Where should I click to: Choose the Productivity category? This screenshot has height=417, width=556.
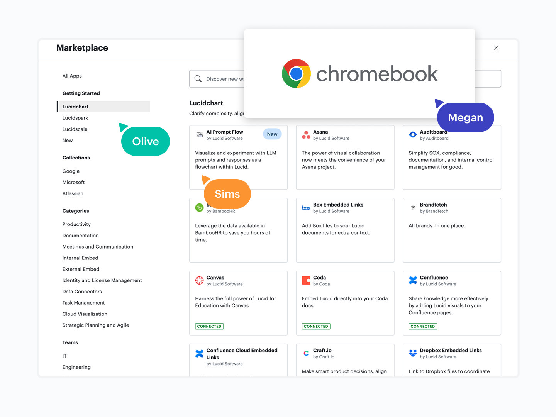coord(76,224)
